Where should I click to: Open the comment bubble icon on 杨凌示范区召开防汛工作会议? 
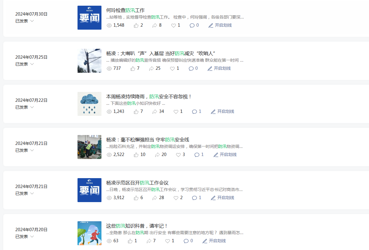[195, 198]
